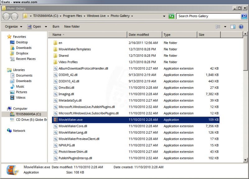Expand the TI105866W0A (C:) breadcrumb arrow
Viewport: 249px width, 179px height.
click(60, 16)
